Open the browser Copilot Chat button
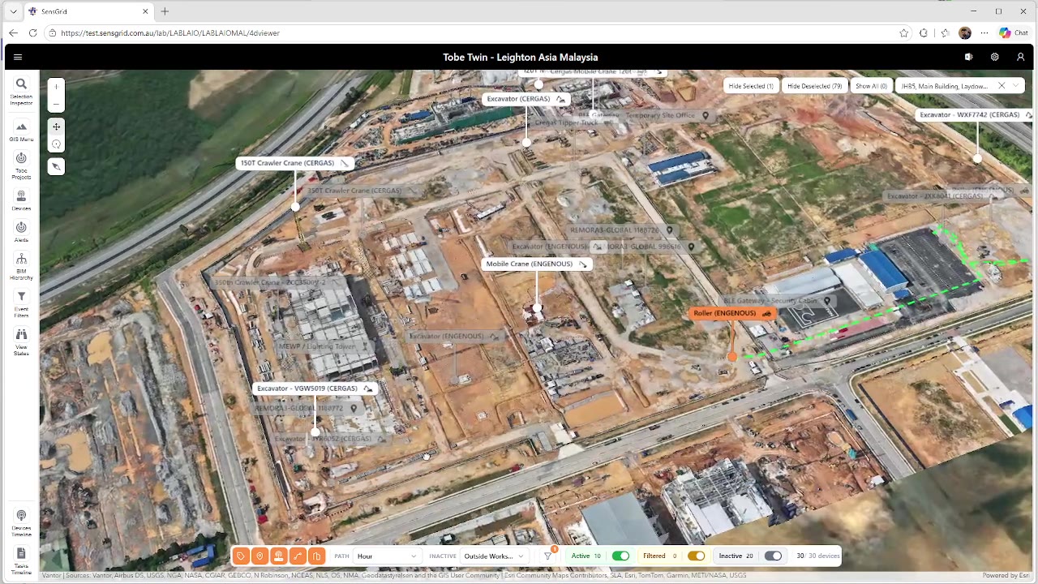Viewport: 1038px width, 584px height. click(1014, 33)
